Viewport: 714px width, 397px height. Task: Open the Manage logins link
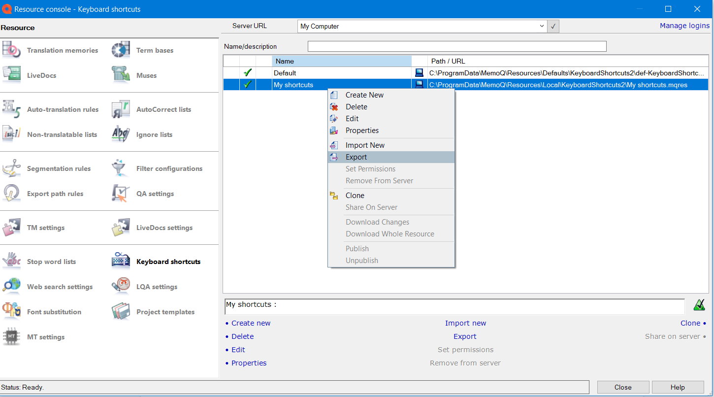[684, 26]
